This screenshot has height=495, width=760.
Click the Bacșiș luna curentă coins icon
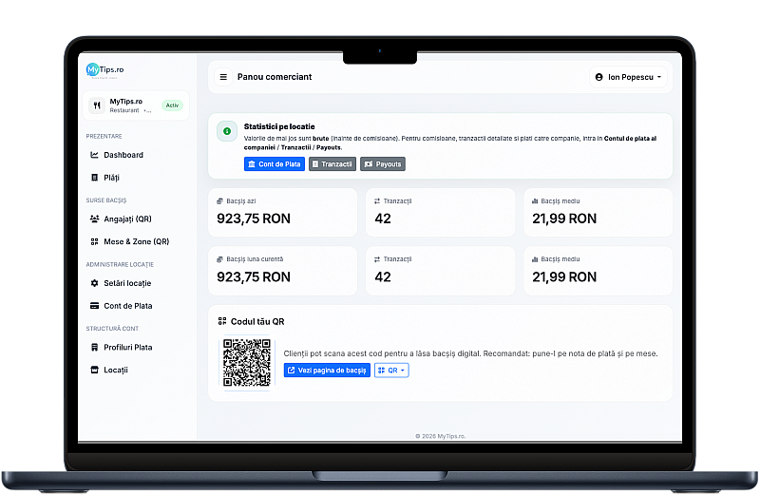pos(220,259)
